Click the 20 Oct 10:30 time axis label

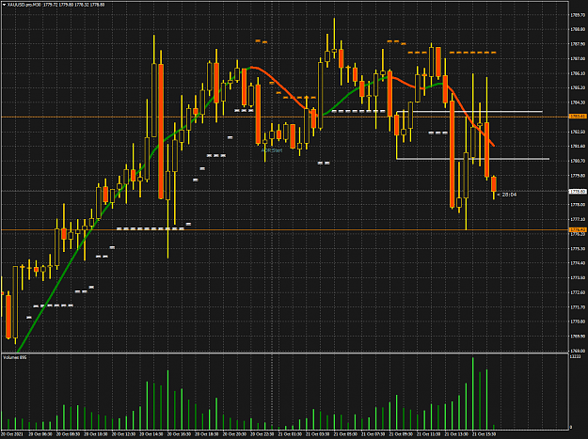point(96,434)
